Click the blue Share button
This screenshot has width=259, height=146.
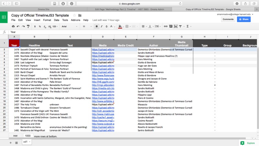point(244,19)
